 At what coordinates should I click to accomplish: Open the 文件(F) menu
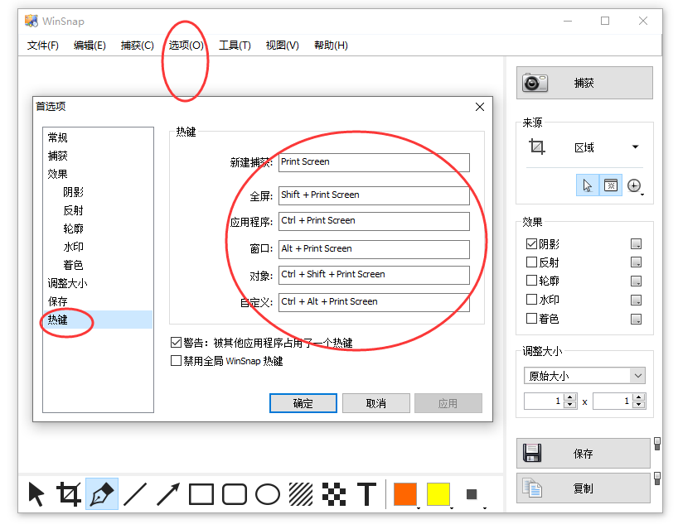(43, 46)
